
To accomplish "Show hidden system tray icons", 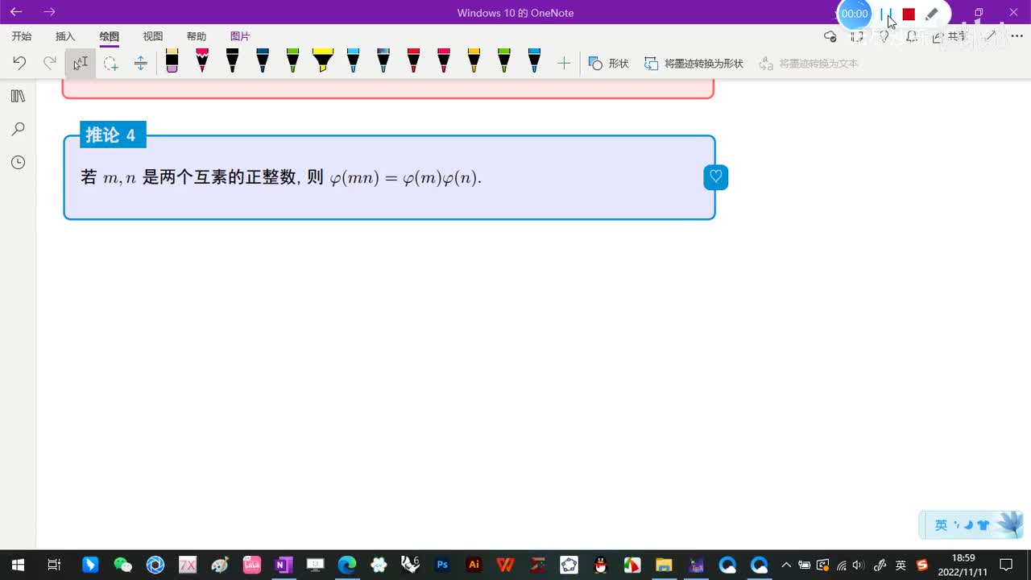I will [x=786, y=565].
